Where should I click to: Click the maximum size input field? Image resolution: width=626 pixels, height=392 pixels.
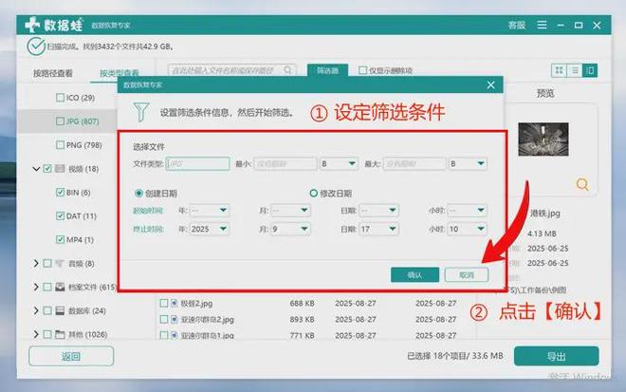pyautogui.click(x=414, y=164)
